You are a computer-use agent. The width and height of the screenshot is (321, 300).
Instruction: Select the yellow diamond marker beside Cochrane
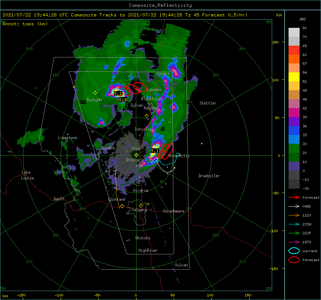click(x=122, y=206)
